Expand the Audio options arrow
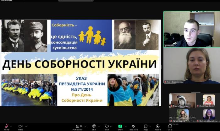This screenshot has width=220, height=131. coord(11,126)
